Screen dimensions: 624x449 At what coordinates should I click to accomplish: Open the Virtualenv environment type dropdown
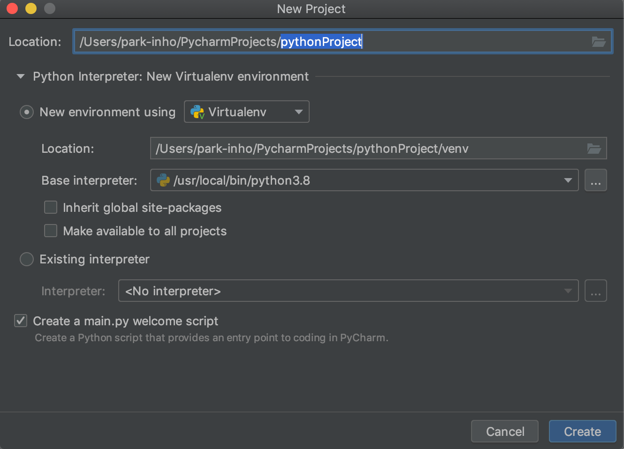coord(247,112)
